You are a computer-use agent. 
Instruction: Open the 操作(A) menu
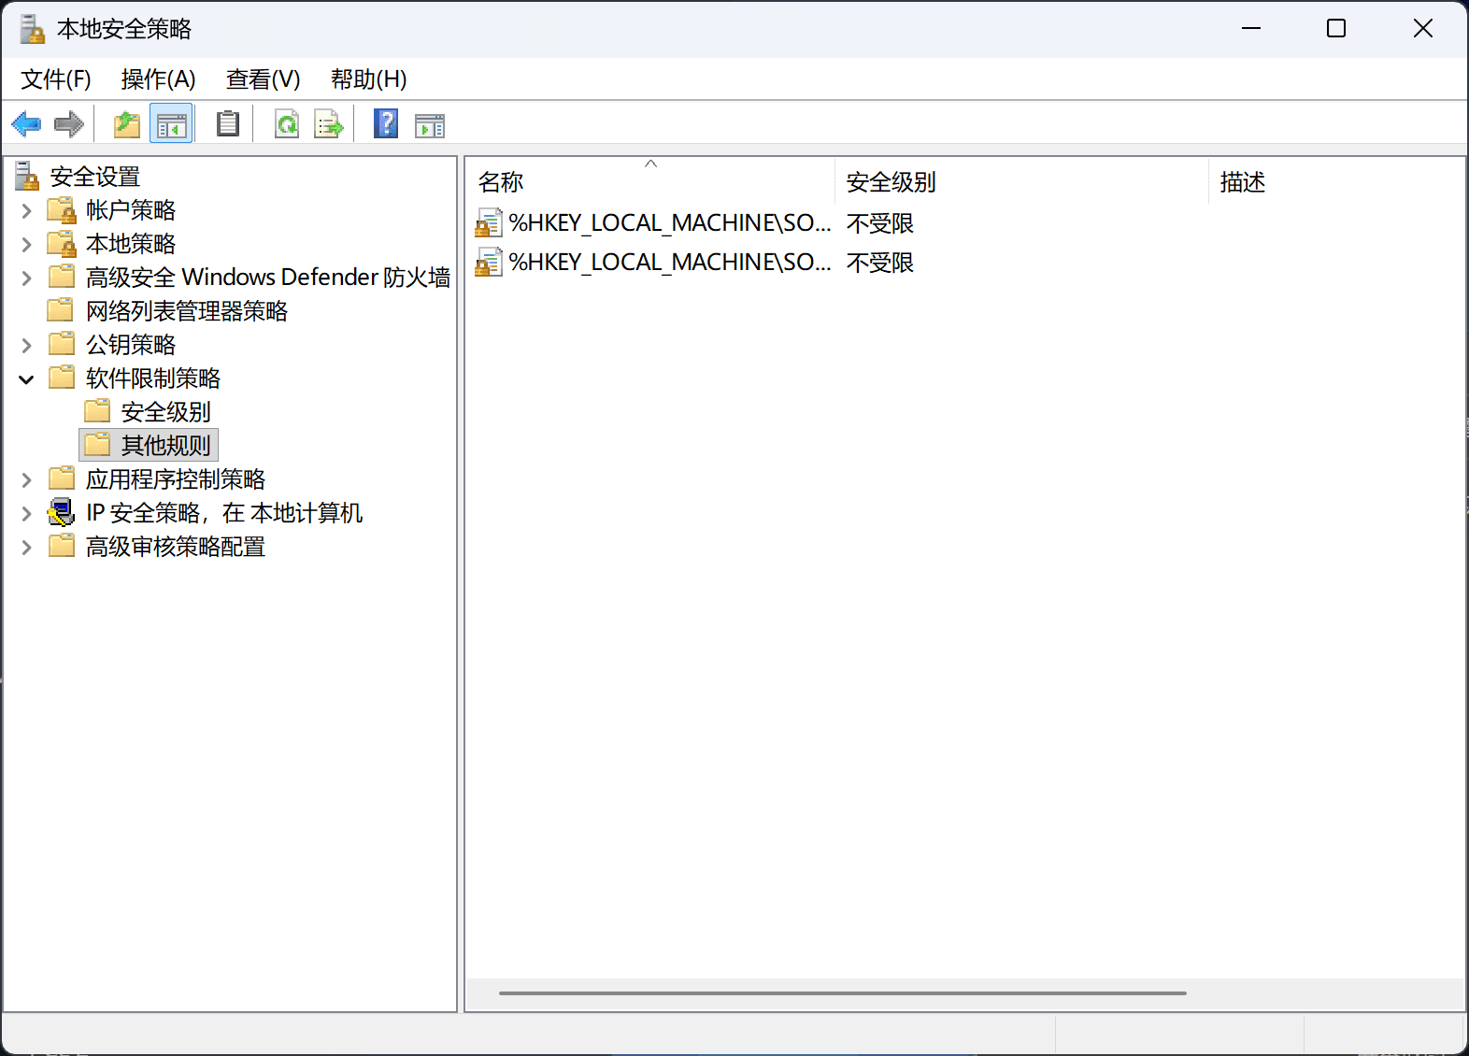click(158, 79)
